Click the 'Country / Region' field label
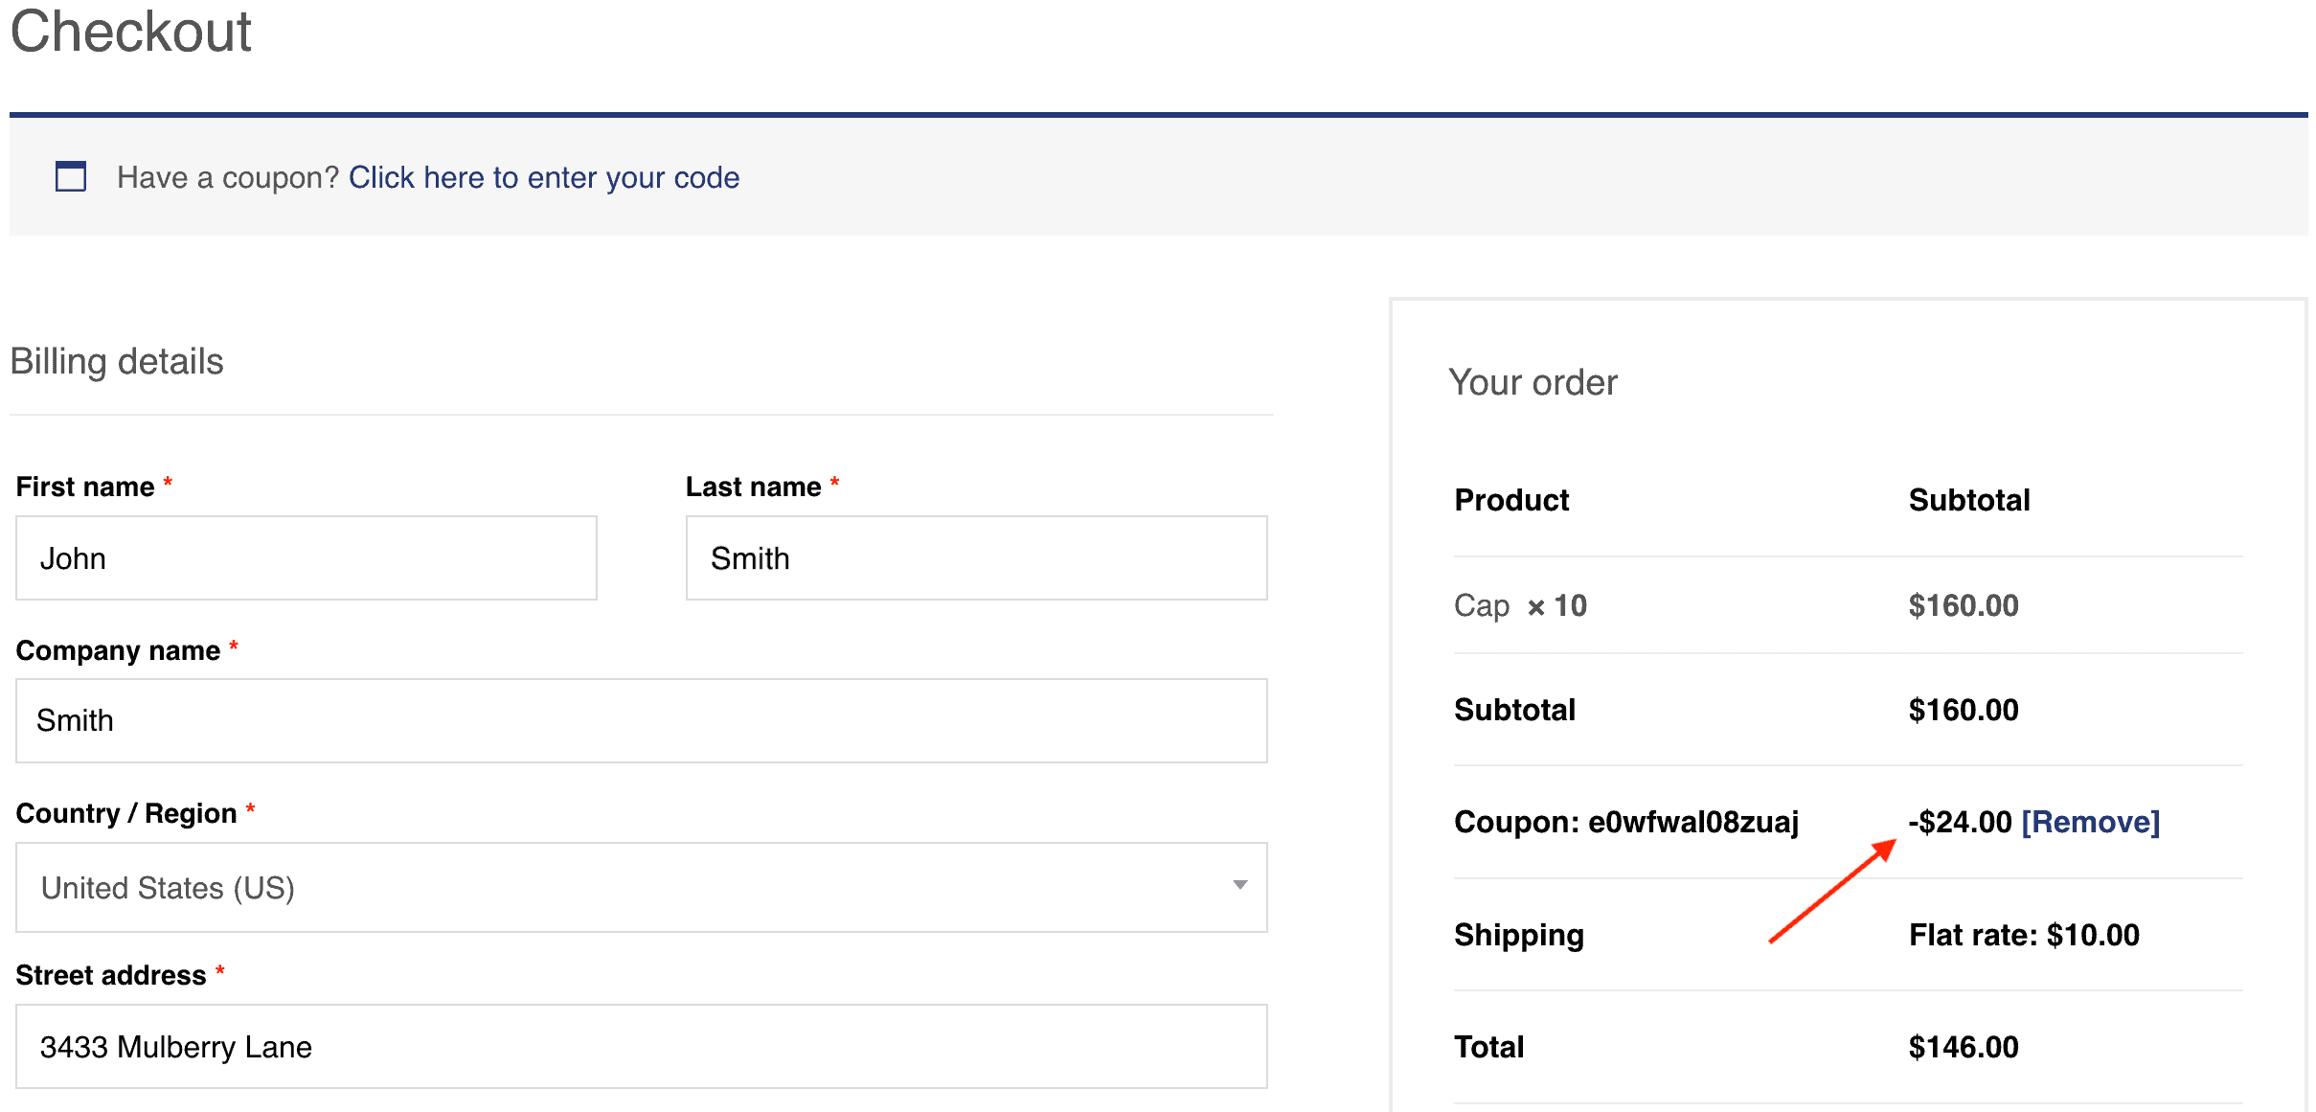Image resolution: width=2316 pixels, height=1112 pixels. [126, 813]
